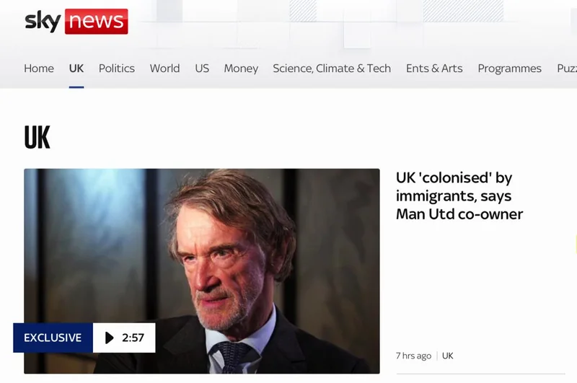Click the 2:57 video duration label
The width and height of the screenshot is (577, 383).
[x=125, y=338]
